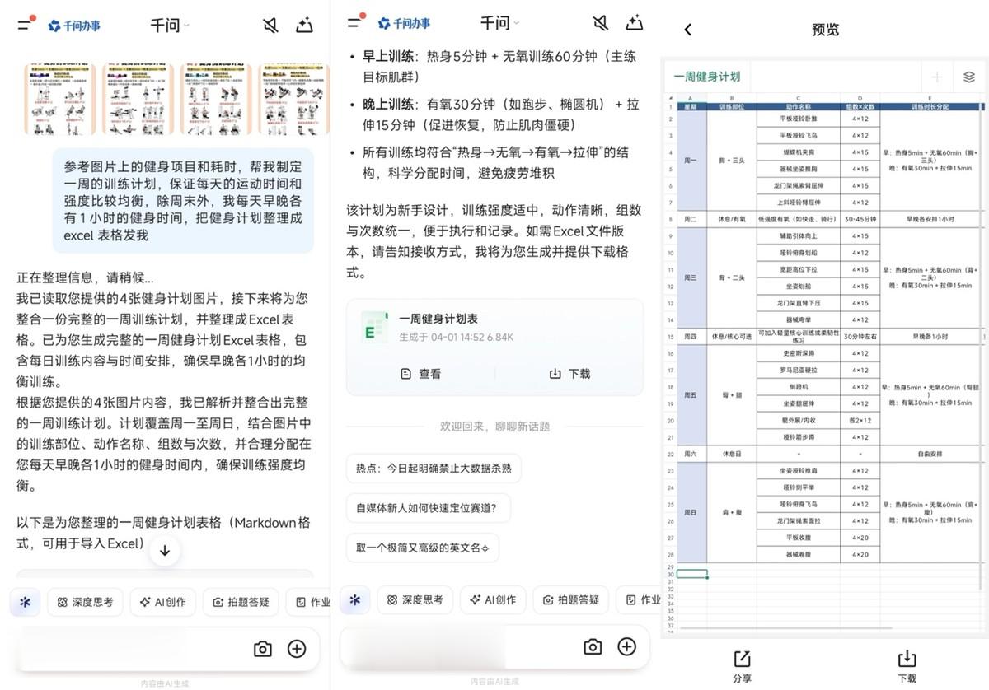Select the 休息日 cell in the 周六 row
Viewport: 989px width, 690px height.
[x=732, y=454]
